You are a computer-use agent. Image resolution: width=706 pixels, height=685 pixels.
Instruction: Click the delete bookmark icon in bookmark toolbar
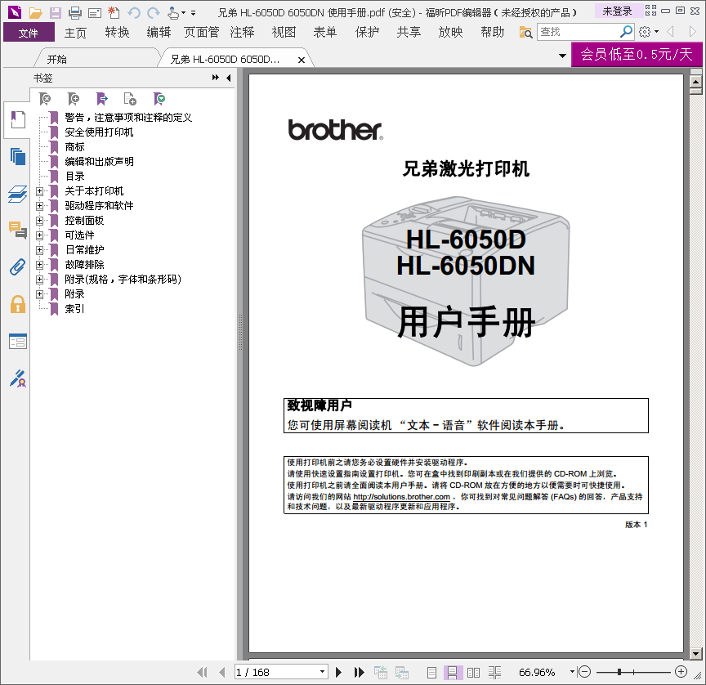click(45, 98)
